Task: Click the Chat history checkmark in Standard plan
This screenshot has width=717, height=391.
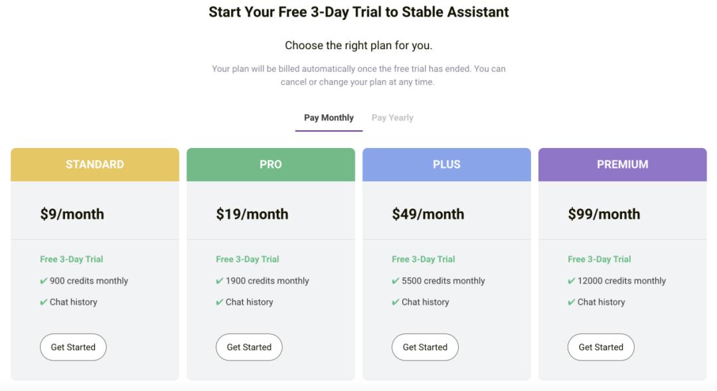Action: click(44, 303)
